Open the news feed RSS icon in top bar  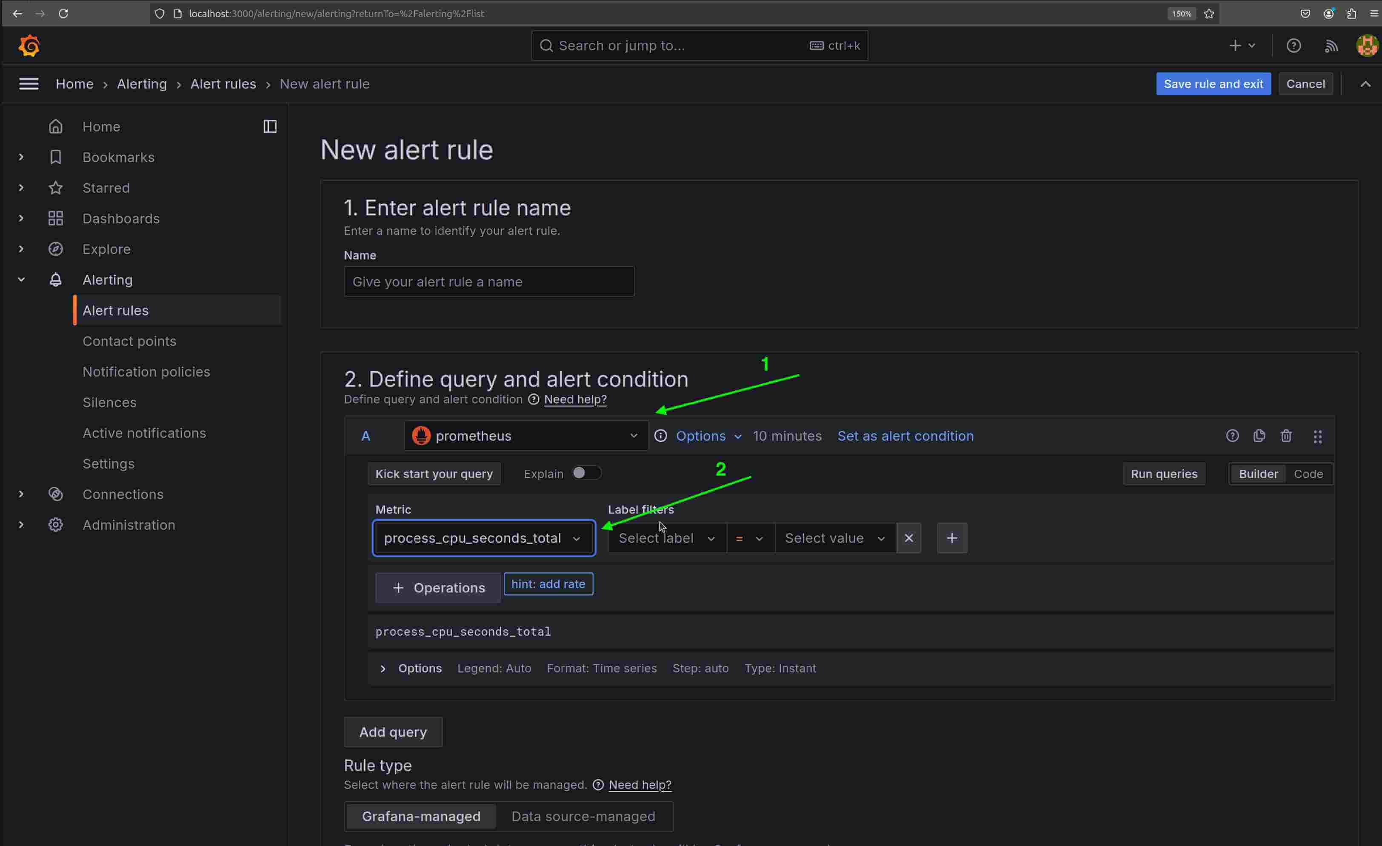tap(1331, 46)
